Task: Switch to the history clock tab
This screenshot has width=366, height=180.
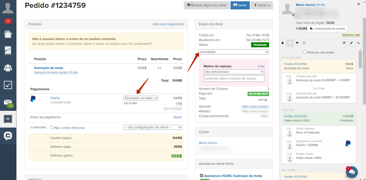Action: [x=290, y=43]
